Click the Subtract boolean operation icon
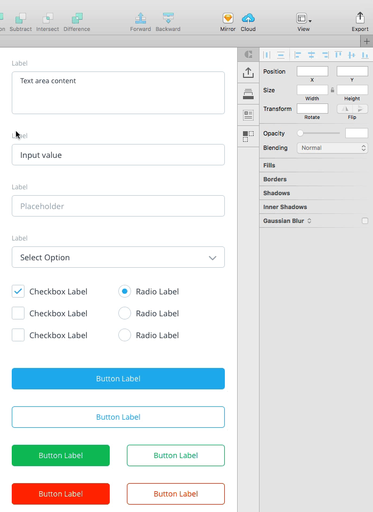 tap(21, 19)
